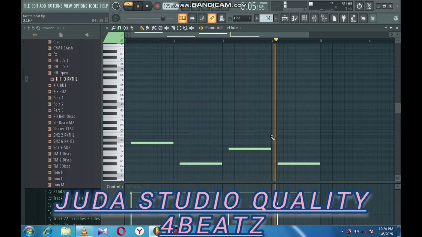Toggle the record button

point(157,6)
